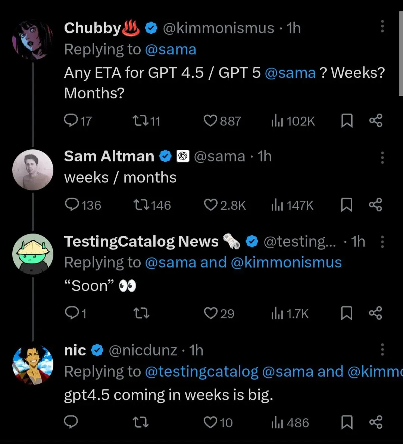Bookmark Chubby's tweet
Screen dimensions: 403x444
[347, 121]
